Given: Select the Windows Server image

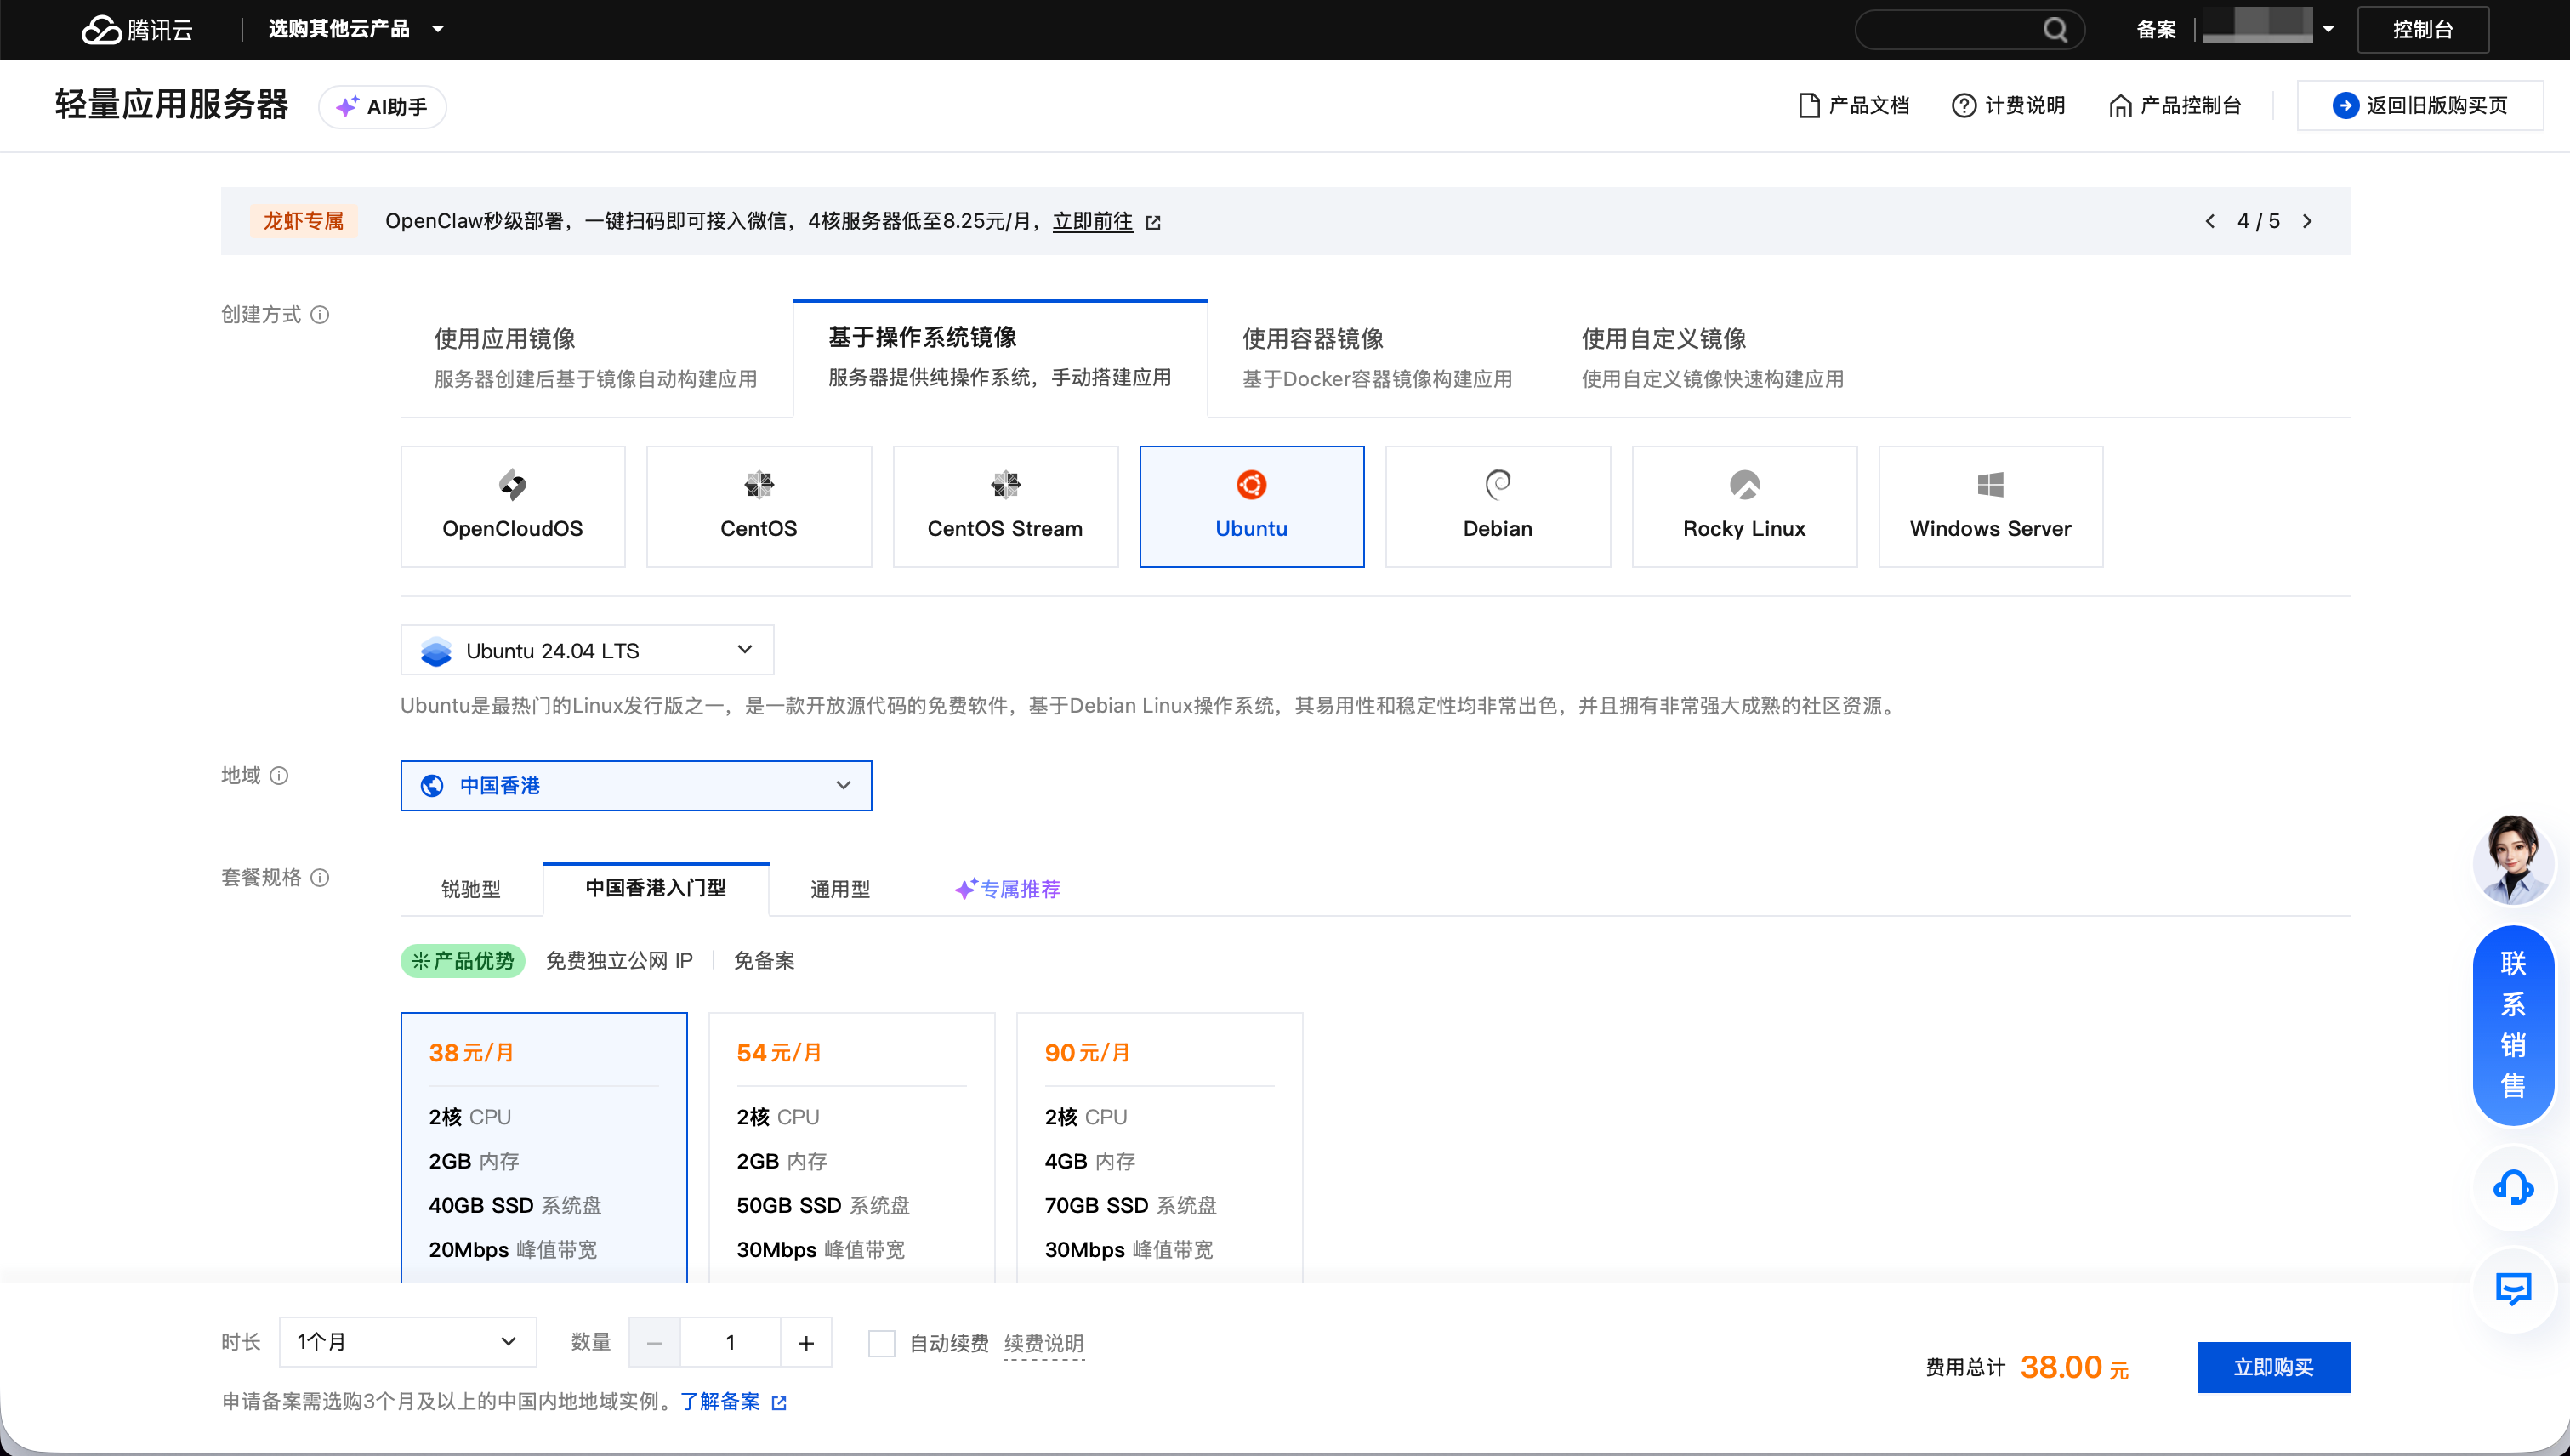Looking at the screenshot, I should pyautogui.click(x=1991, y=507).
